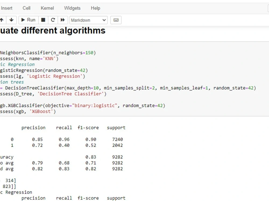The height and width of the screenshot is (201, 269).
Task: Click the 'different algorithms' heading text
Action: click(x=63, y=31)
